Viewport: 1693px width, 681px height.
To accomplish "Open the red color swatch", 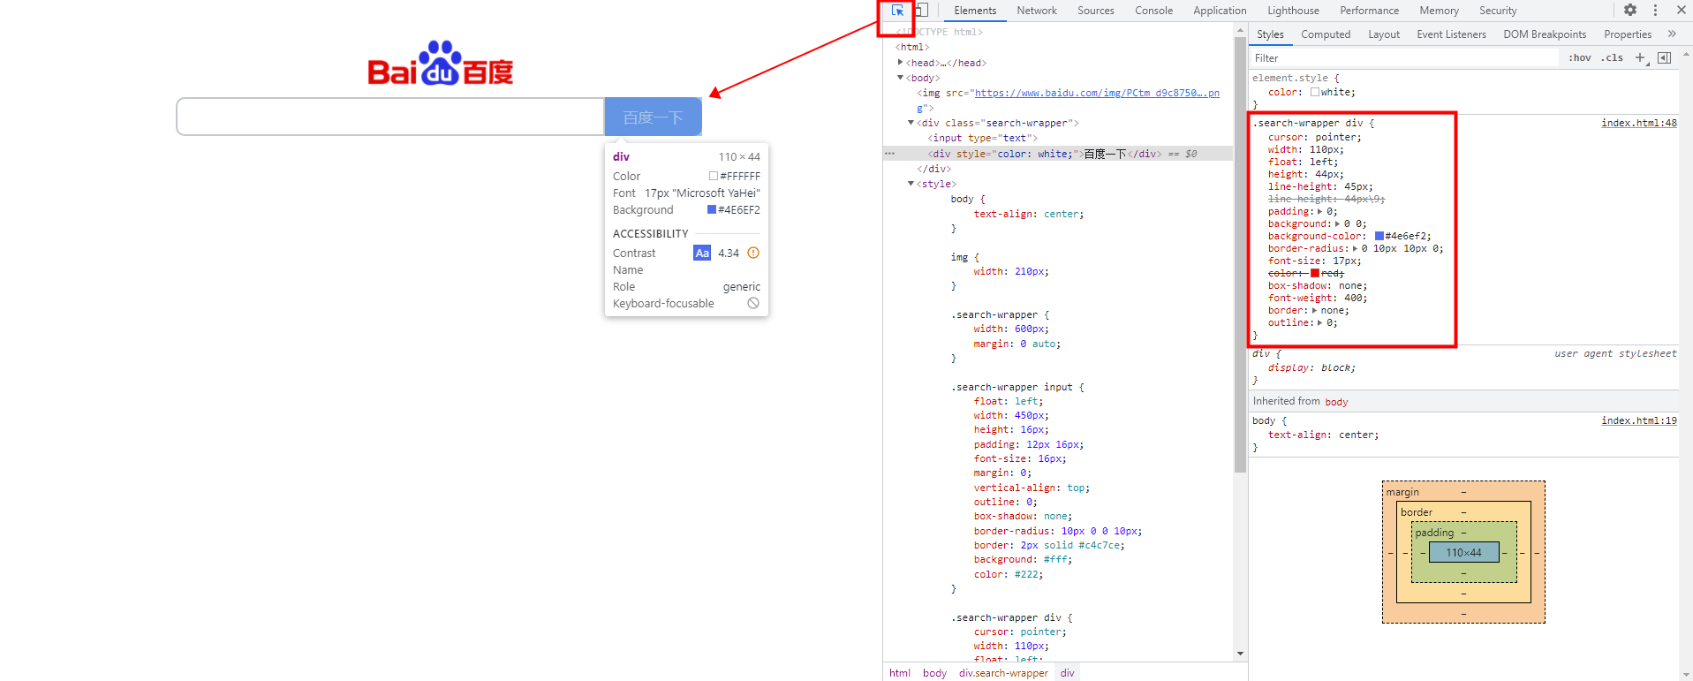I will tap(1315, 274).
